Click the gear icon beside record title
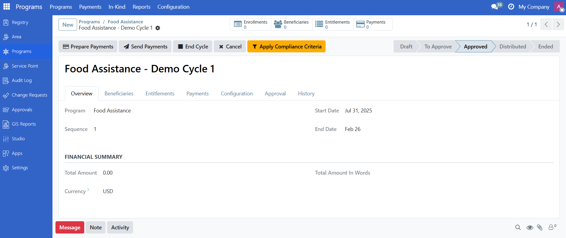This screenshot has height=238, width=566. [158, 28]
